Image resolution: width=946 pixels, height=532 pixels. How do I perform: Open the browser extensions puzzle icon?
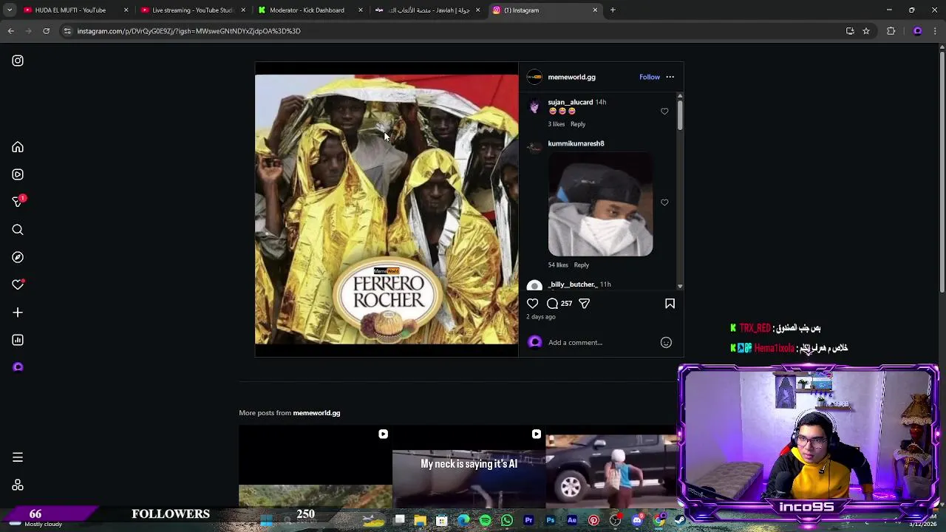point(891,31)
